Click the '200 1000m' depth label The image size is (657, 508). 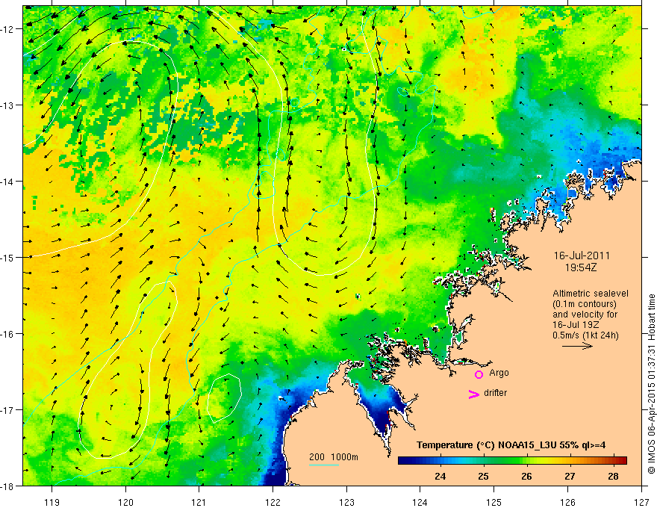334,457
